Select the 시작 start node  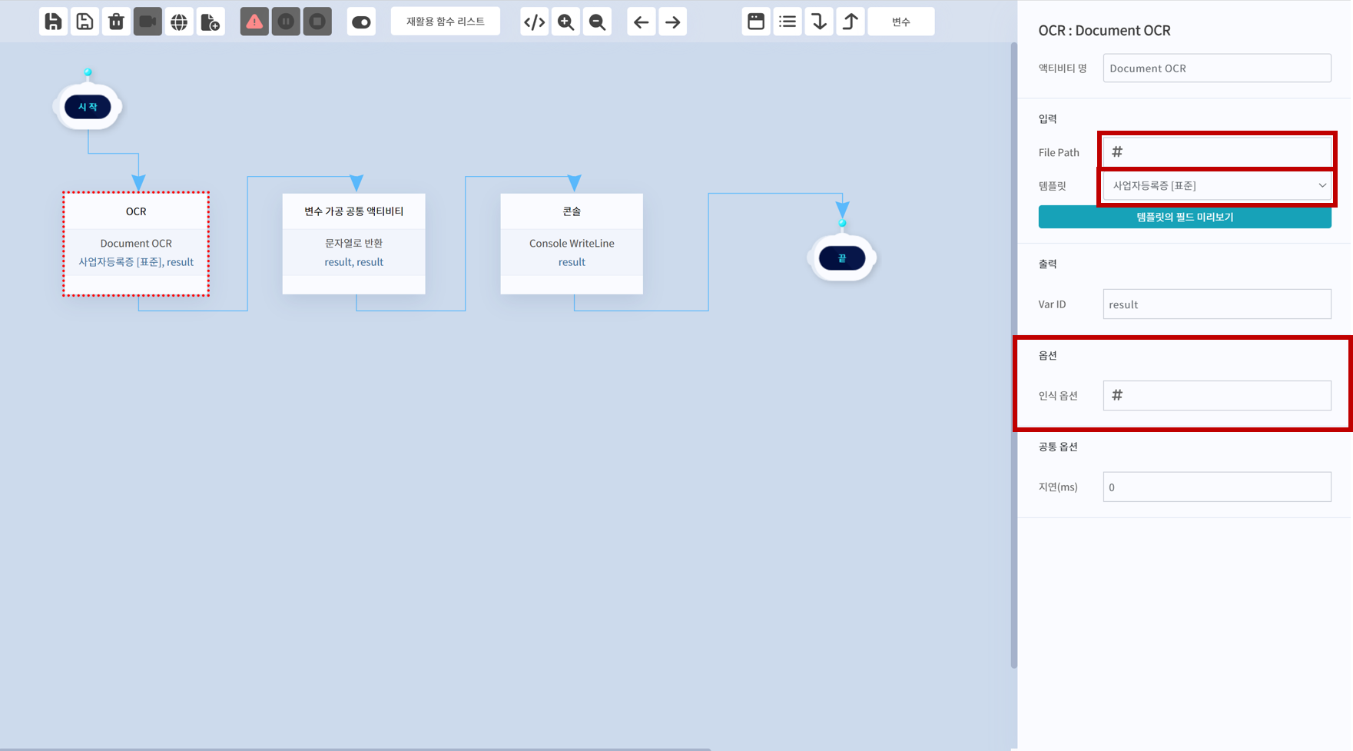[88, 107]
